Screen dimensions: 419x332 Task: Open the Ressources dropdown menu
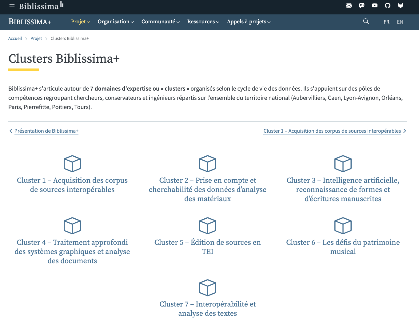(x=203, y=22)
